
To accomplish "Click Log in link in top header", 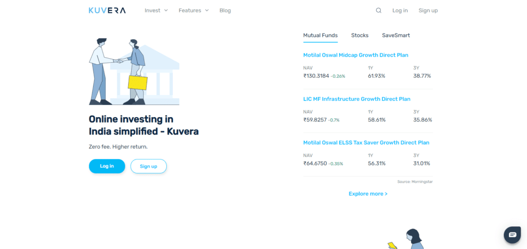I will 400,10.
